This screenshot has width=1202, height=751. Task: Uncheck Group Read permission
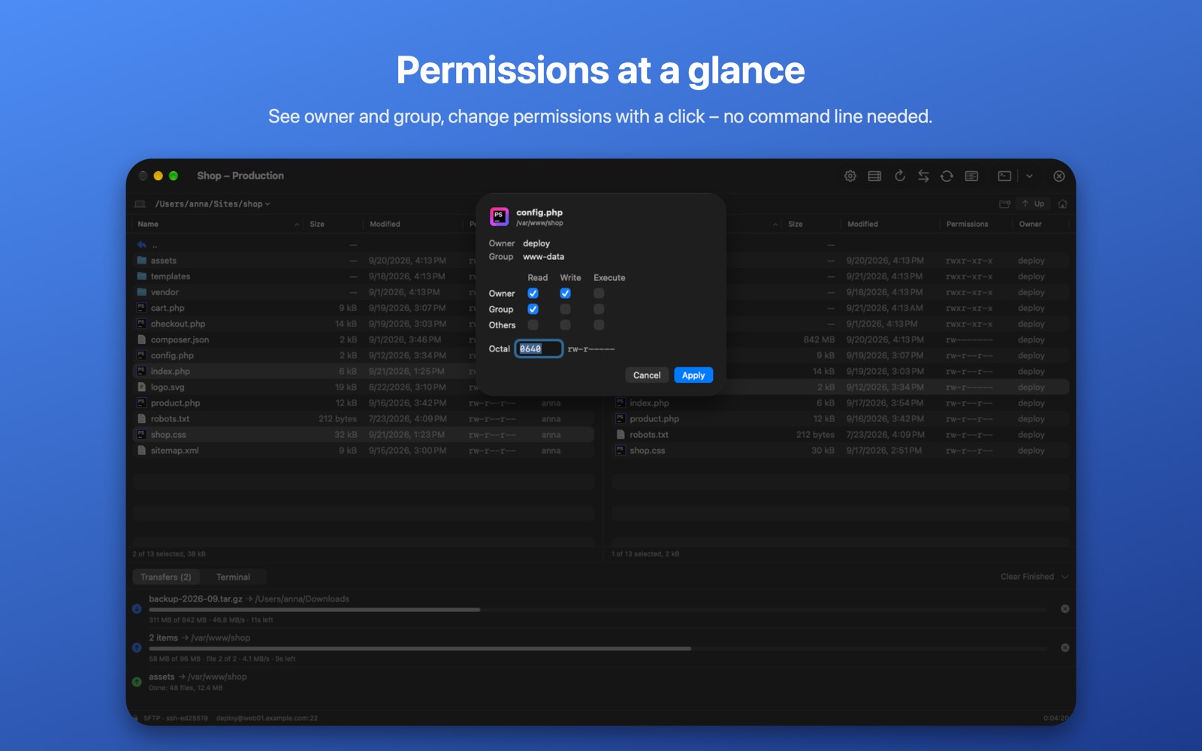coord(533,309)
